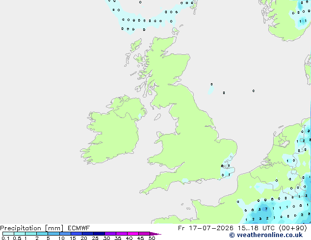Select the violet swatch between 35 and 40
Image resolution: width=311 pixels, height=240 pixels.
pyautogui.click(x=121, y=234)
